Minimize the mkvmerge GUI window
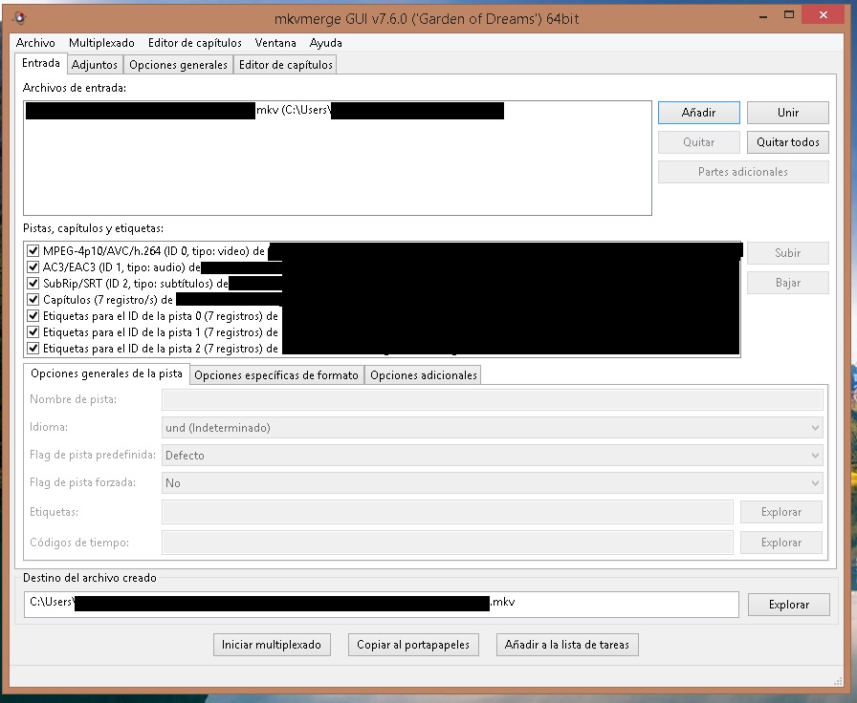 click(763, 16)
